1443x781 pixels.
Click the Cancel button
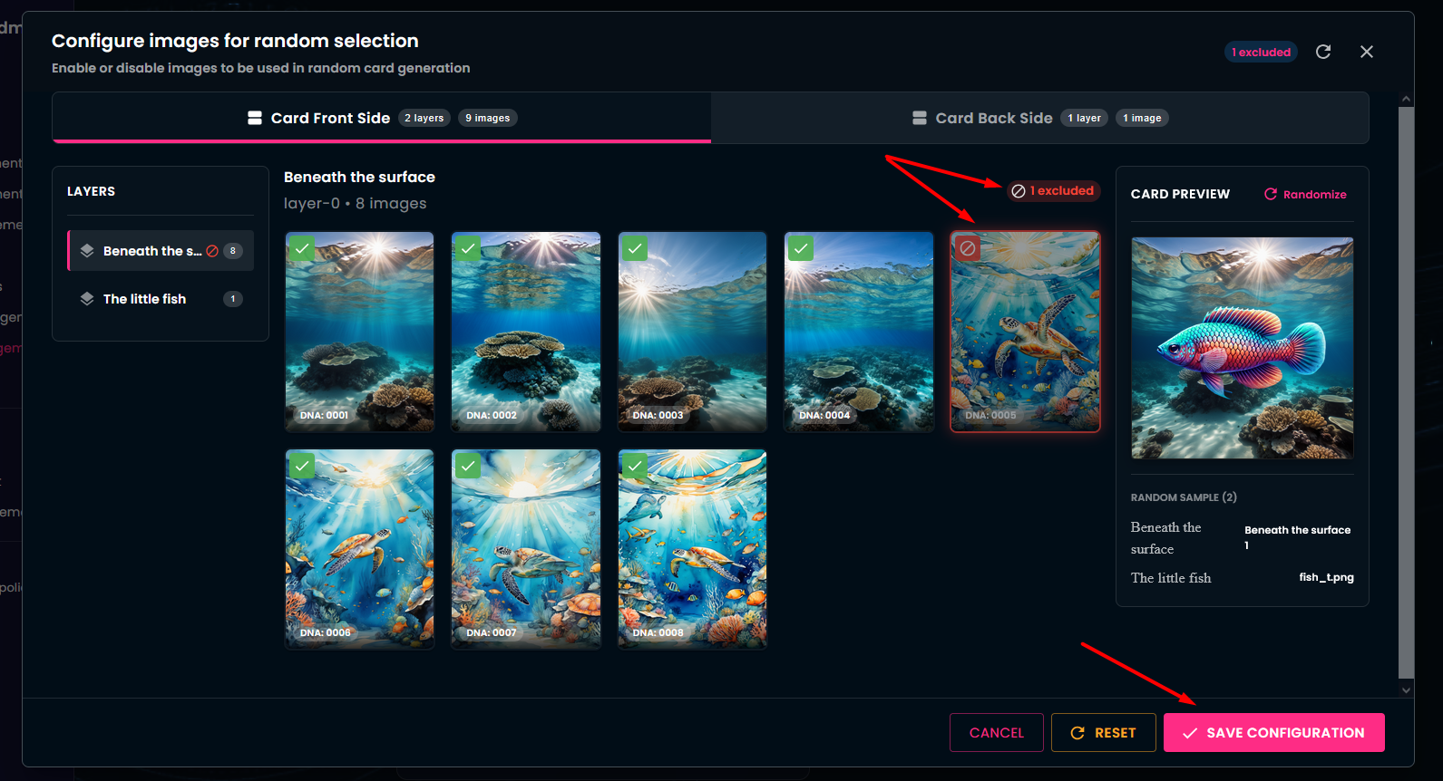pos(996,732)
